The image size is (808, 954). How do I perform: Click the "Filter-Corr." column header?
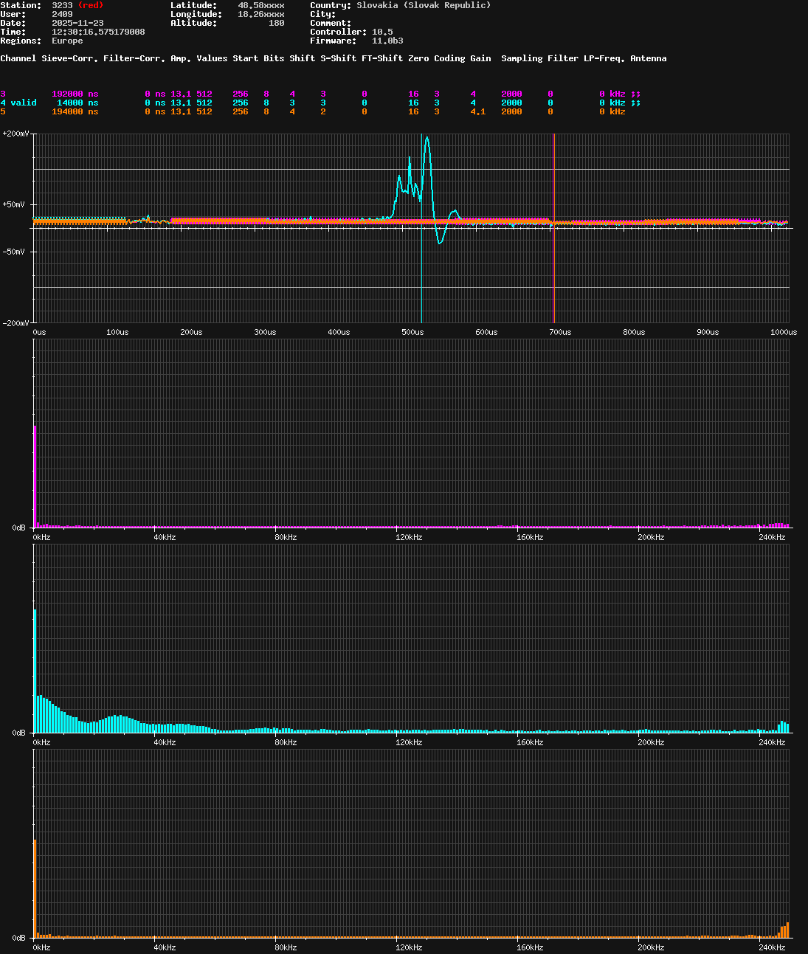pos(136,58)
